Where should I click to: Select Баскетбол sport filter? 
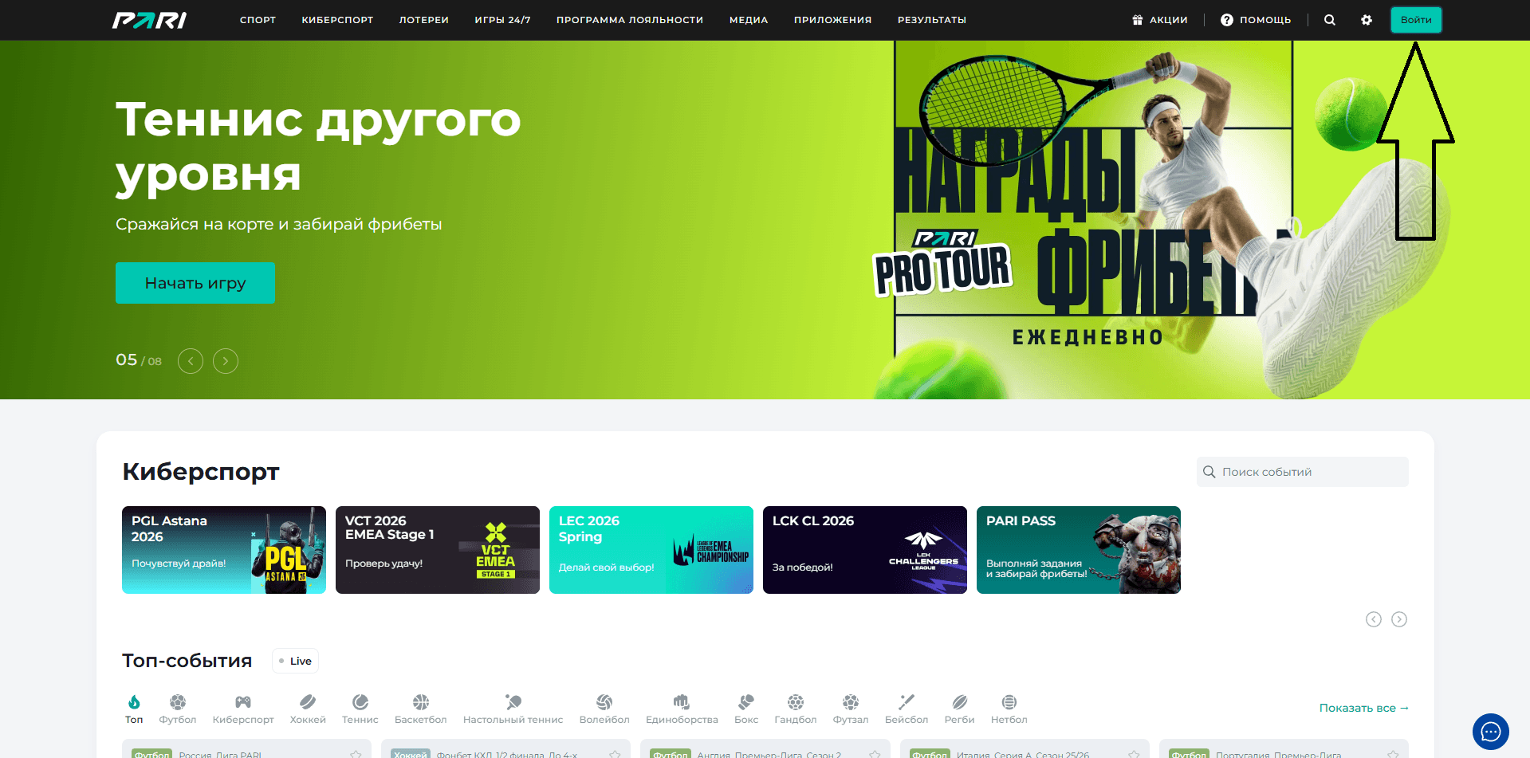tap(421, 709)
